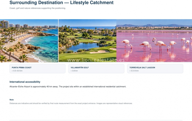Select the Punta Prima Coast distance card
Screen dimensions: 192x121
coord(38,69)
